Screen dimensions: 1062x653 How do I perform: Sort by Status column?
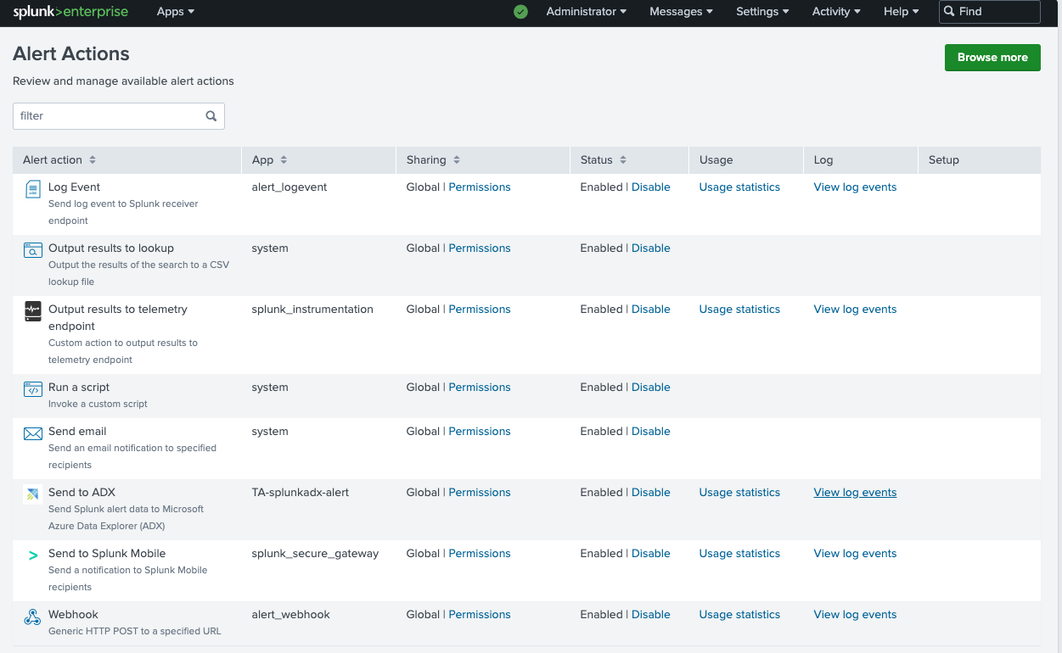(604, 159)
